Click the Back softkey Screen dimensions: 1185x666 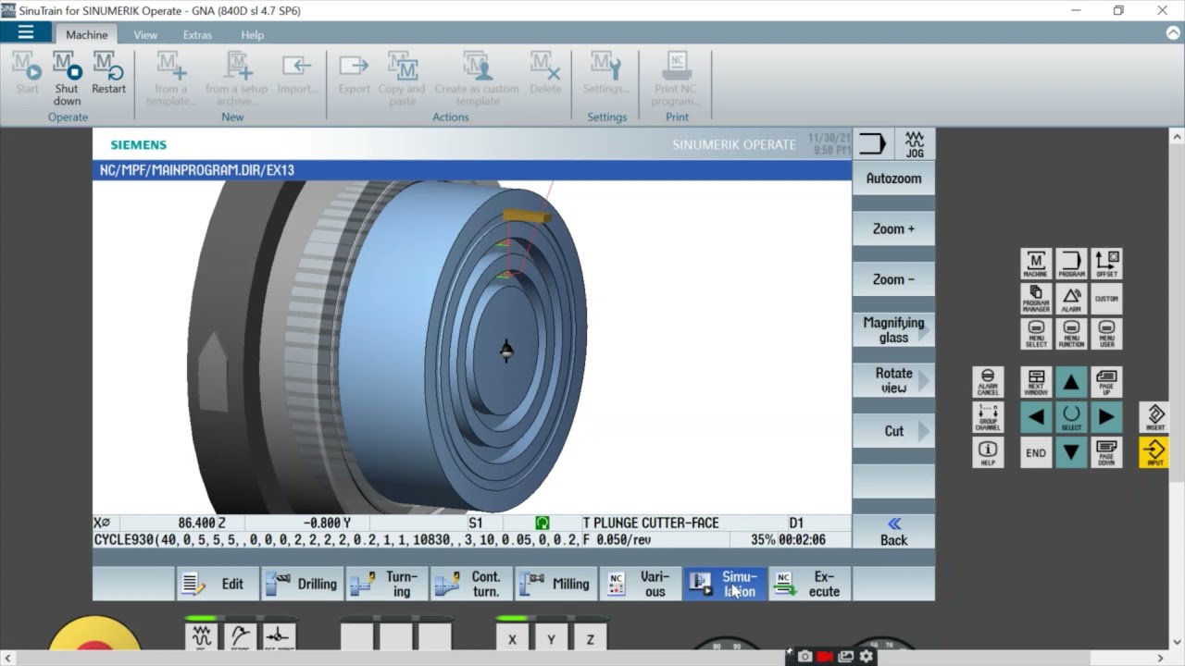click(893, 532)
